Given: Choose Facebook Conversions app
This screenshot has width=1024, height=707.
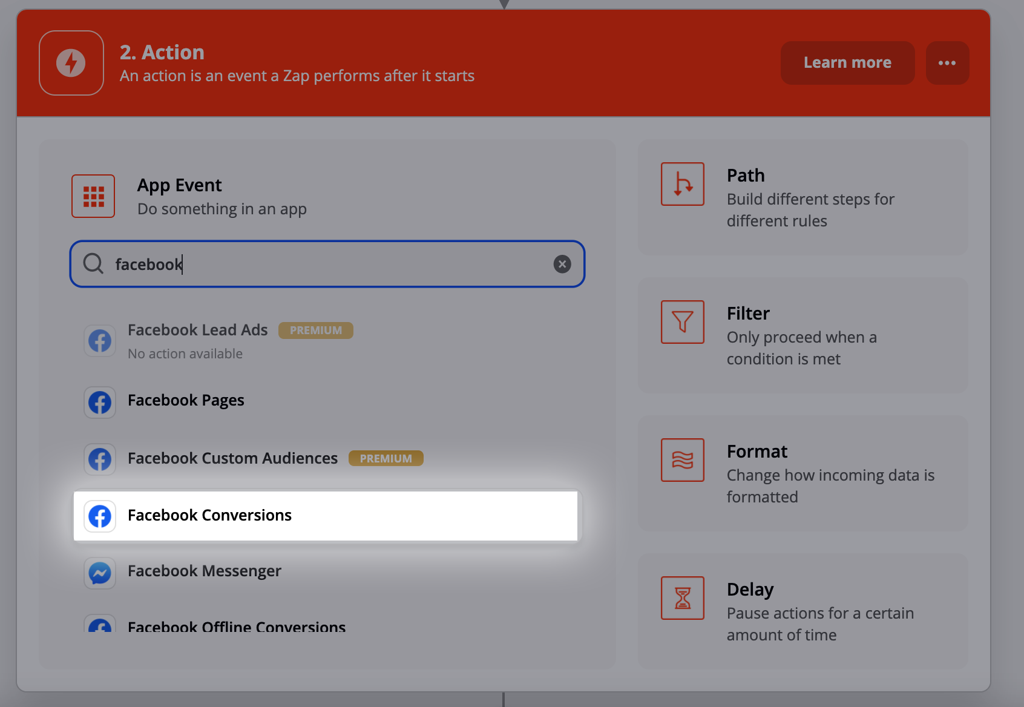Looking at the screenshot, I should (x=326, y=516).
